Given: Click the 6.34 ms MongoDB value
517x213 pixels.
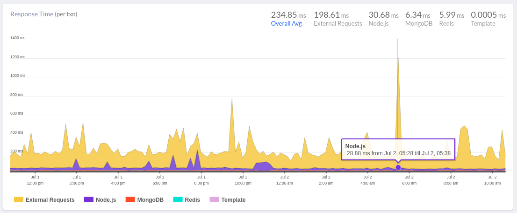Looking at the screenshot, I should coord(418,15).
